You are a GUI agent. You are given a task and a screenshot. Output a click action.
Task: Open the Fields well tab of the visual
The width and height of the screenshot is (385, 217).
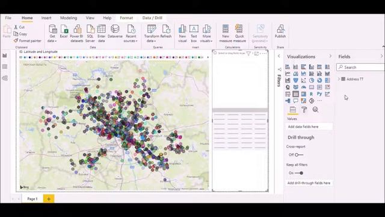[293, 110]
